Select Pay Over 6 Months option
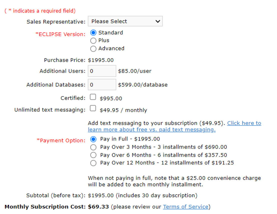The width and height of the screenshot is (277, 214). coord(93,155)
